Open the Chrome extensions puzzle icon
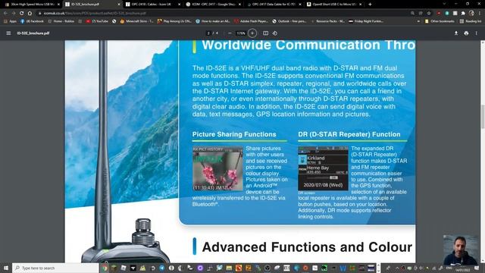This screenshot has height=273, width=485. pos(463,14)
